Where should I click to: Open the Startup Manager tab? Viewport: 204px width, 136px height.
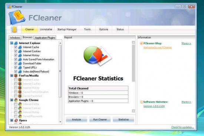click(x=67, y=29)
